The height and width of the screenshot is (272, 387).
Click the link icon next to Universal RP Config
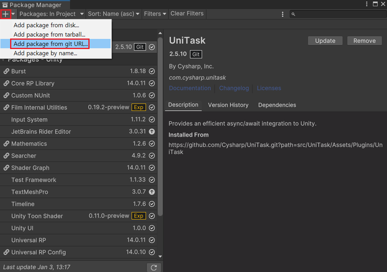6,252
